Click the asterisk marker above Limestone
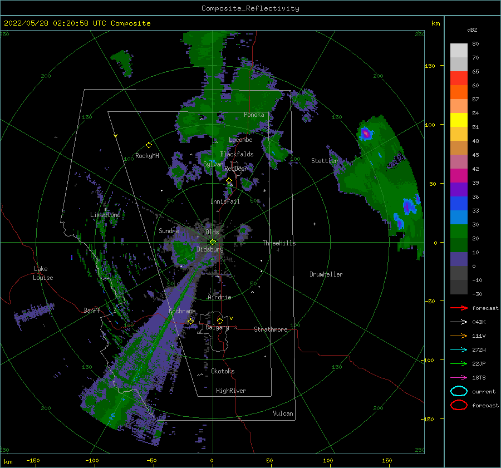 pos(105,210)
